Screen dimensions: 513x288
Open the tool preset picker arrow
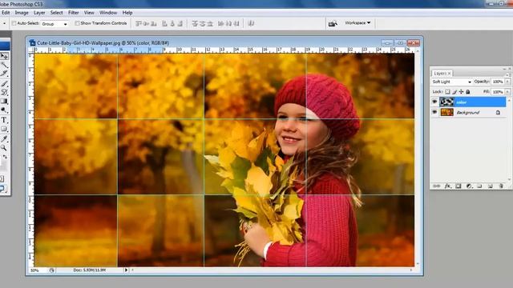tap(4, 23)
